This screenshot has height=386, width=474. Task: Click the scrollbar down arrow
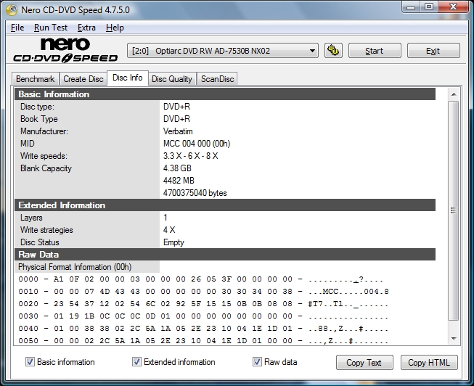454,339
